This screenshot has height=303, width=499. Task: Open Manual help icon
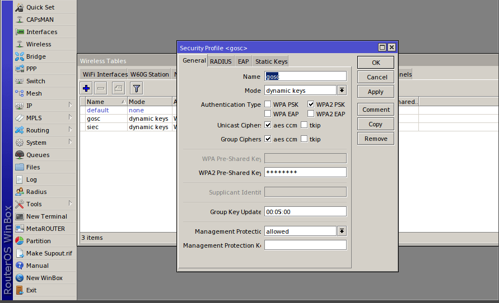[20, 266]
